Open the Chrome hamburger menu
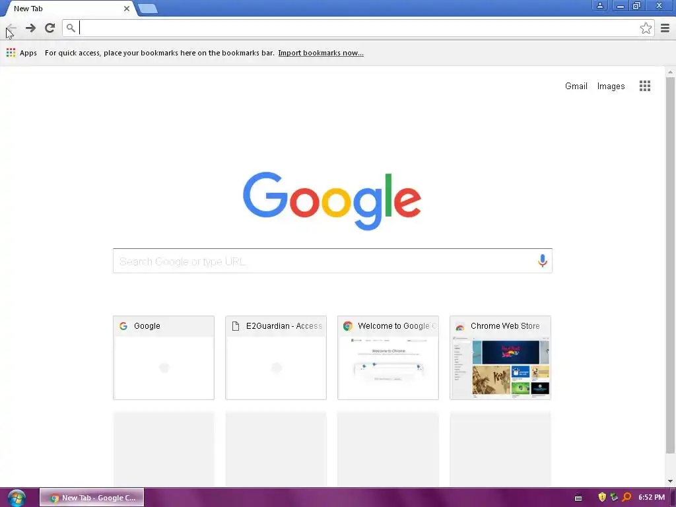The image size is (676, 507). point(665,28)
